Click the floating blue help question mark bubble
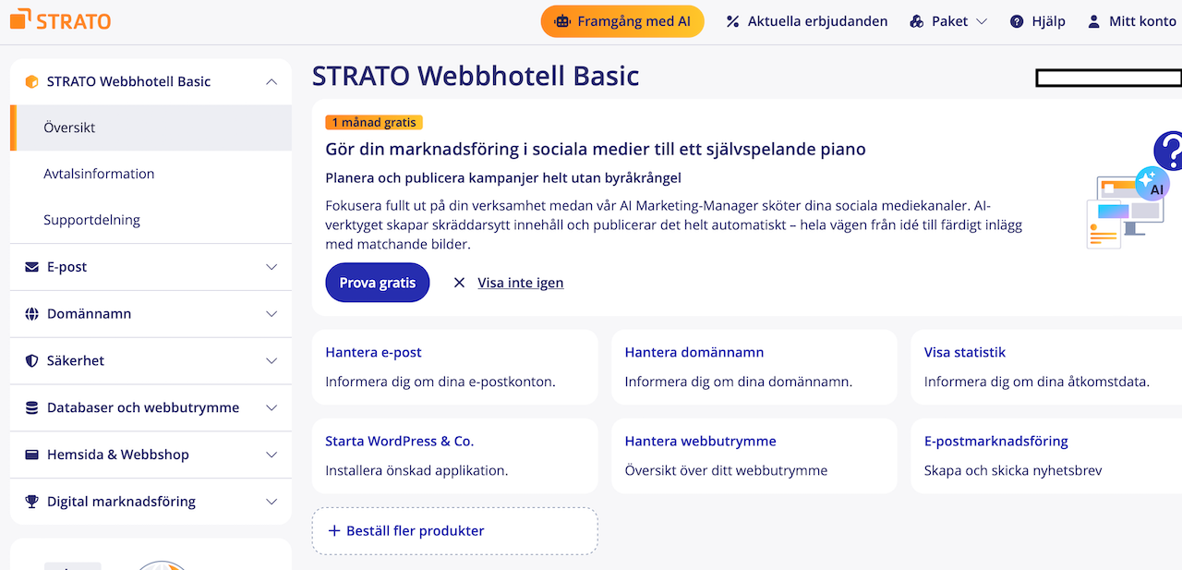1182x570 pixels. click(1169, 150)
